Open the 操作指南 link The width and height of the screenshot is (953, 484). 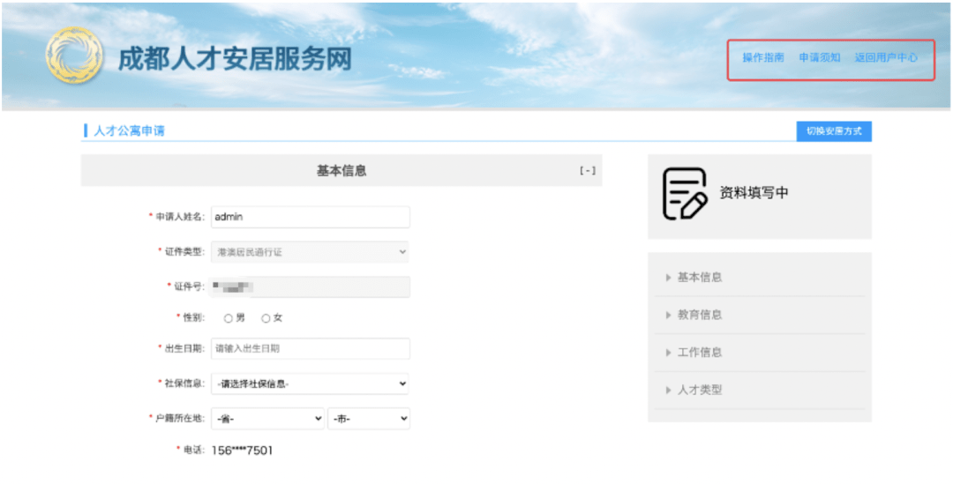762,57
